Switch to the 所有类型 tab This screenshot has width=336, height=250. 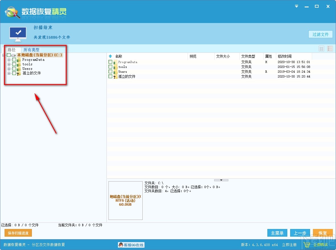(31, 49)
